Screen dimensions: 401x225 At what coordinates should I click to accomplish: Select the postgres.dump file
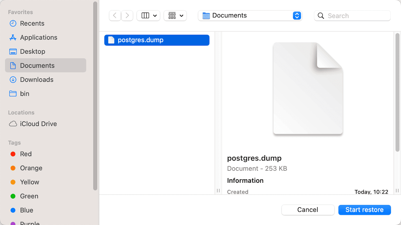click(157, 40)
